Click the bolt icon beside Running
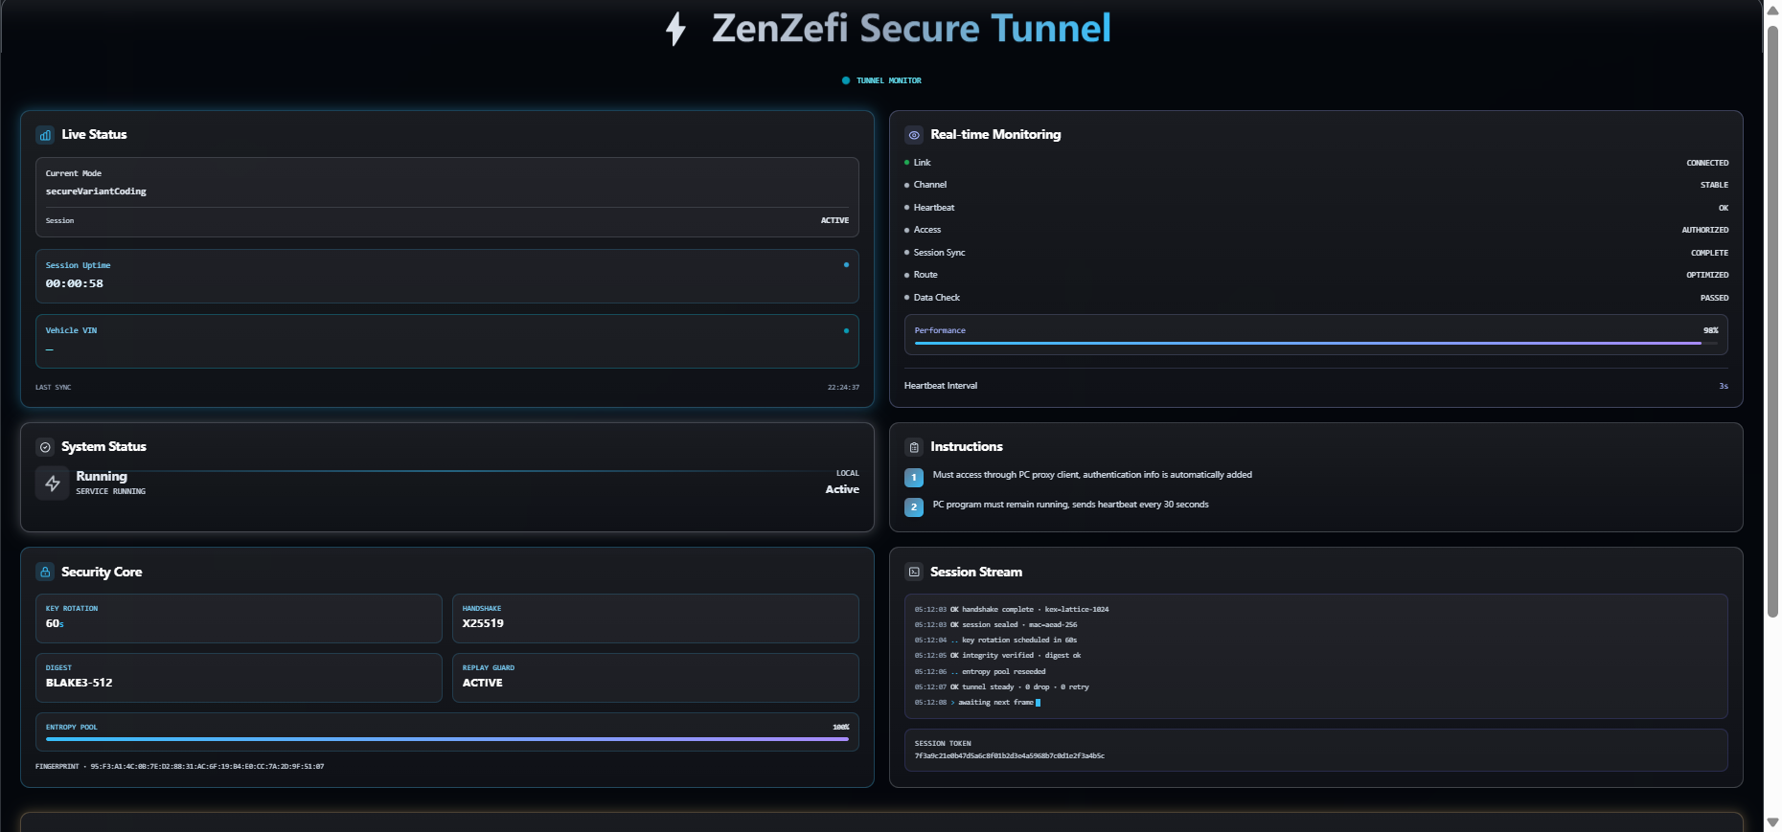Viewport: 1782px width, 832px height. click(x=53, y=483)
